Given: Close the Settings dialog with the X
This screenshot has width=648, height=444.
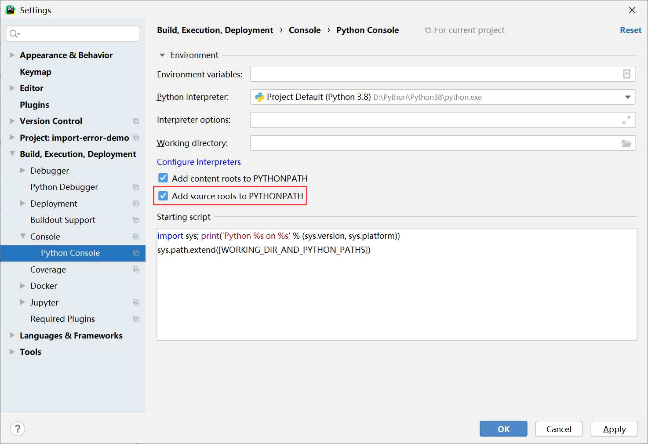Looking at the screenshot, I should pos(632,10).
